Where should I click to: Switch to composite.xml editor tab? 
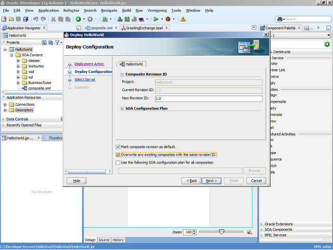pos(101,28)
